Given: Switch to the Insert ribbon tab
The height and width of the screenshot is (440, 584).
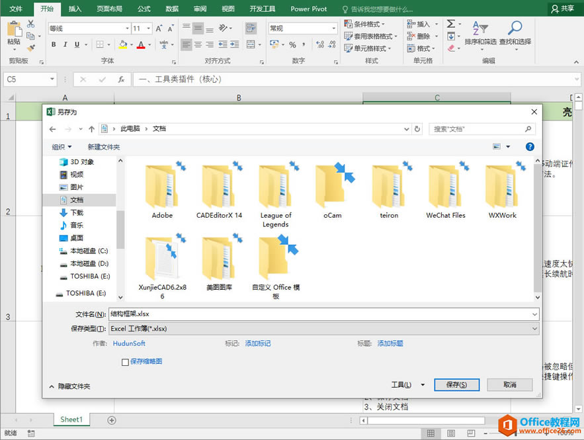Looking at the screenshot, I should [x=75, y=9].
